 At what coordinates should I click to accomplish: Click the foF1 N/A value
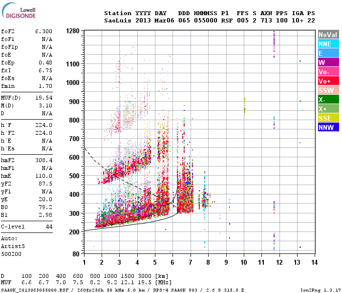click(47, 39)
